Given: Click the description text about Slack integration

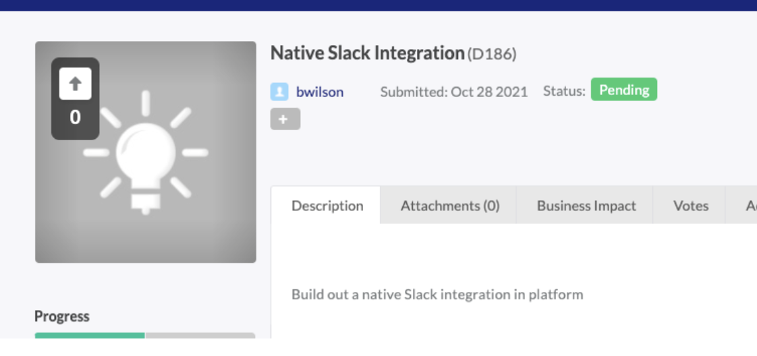Looking at the screenshot, I should (437, 294).
